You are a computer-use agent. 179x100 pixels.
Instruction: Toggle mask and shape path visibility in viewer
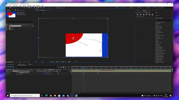tap(55, 62)
